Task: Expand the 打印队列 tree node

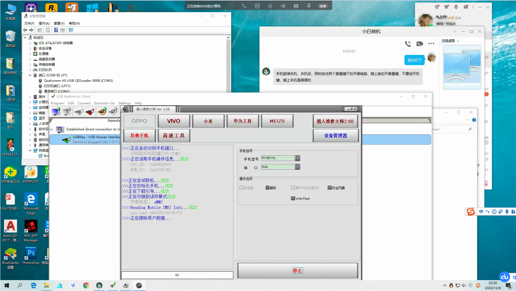Action: (30, 70)
